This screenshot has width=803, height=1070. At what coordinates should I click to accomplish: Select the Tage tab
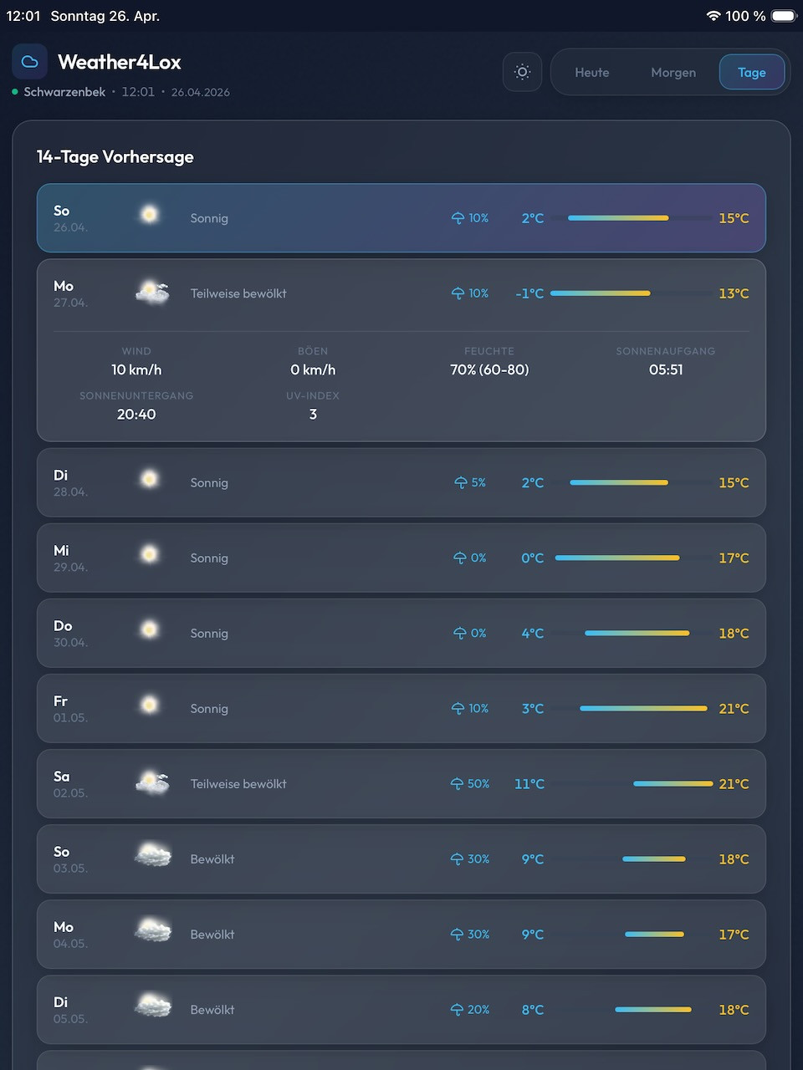751,73
